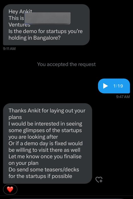This screenshot has height=199, width=133.
Task: Select the "Hey Ankit" greeting text
Action: [20, 12]
